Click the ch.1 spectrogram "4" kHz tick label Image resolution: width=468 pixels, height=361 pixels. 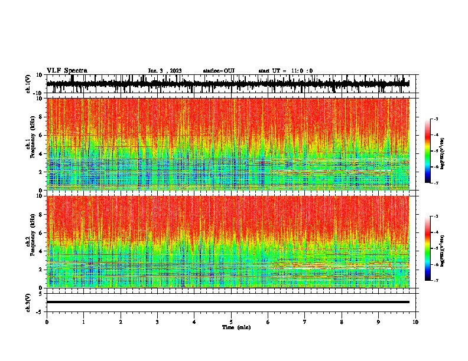pos(41,154)
